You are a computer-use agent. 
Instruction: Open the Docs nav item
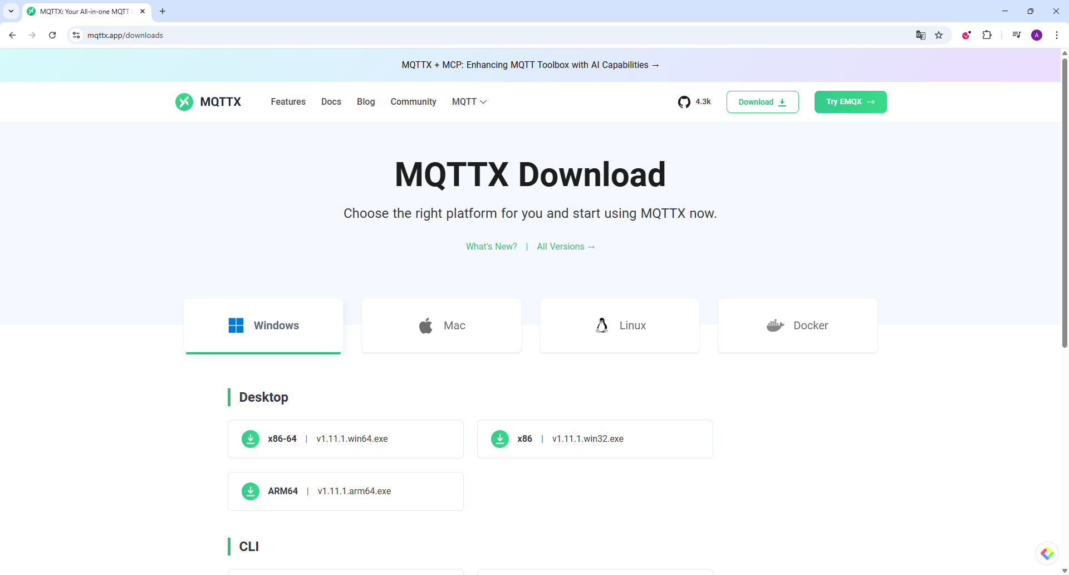pos(331,102)
